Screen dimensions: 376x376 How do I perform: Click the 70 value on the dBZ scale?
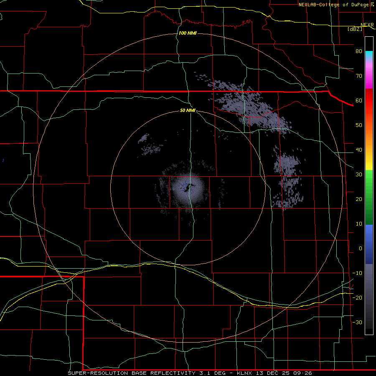pyautogui.click(x=359, y=76)
